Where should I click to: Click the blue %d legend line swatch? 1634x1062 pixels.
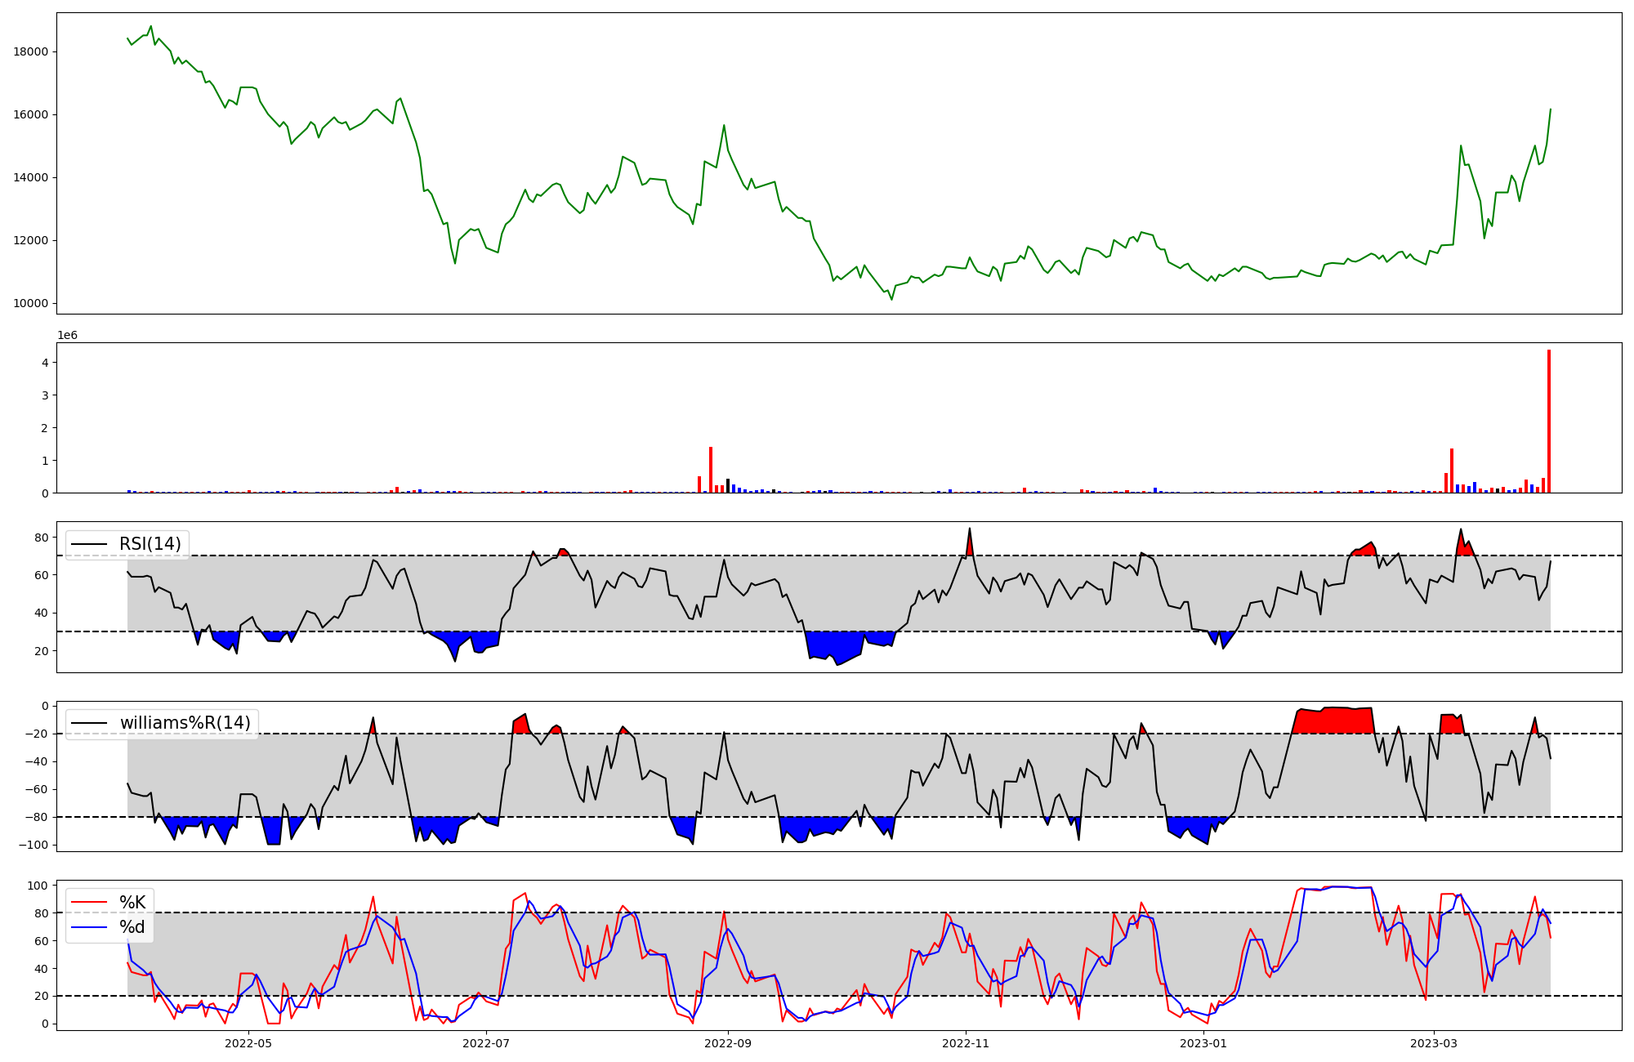coord(89,927)
